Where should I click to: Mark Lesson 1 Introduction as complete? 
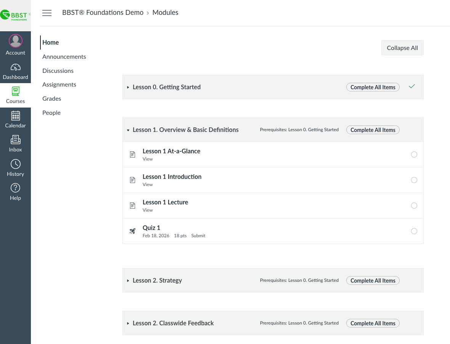tap(414, 180)
